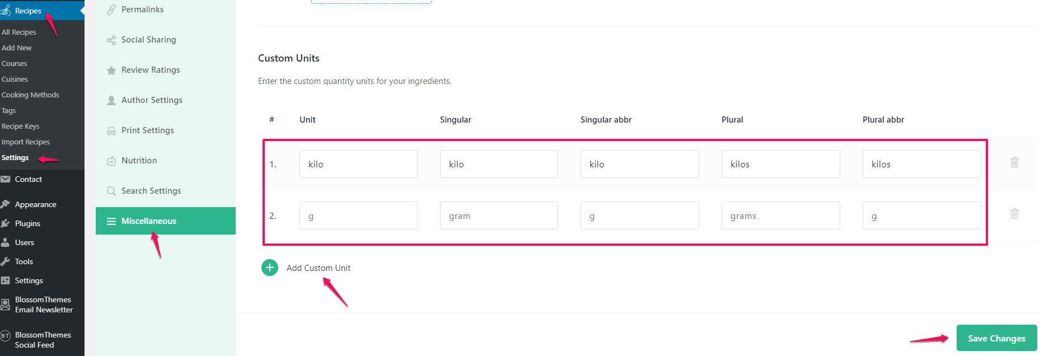1044x356 pixels.
Task: Delete the kilo custom unit row
Action: [1014, 162]
